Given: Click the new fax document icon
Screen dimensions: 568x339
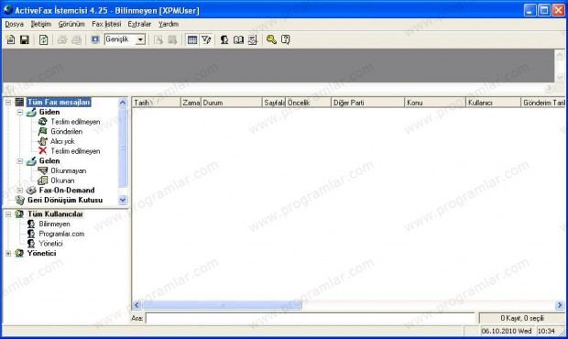Looking at the screenshot, I should [10, 39].
